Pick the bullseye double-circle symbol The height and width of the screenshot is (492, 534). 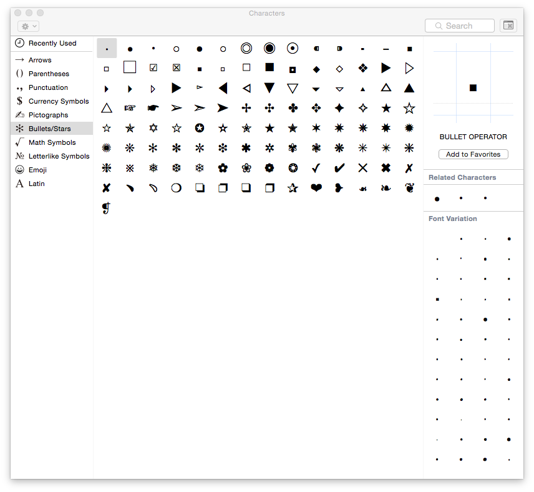(246, 49)
